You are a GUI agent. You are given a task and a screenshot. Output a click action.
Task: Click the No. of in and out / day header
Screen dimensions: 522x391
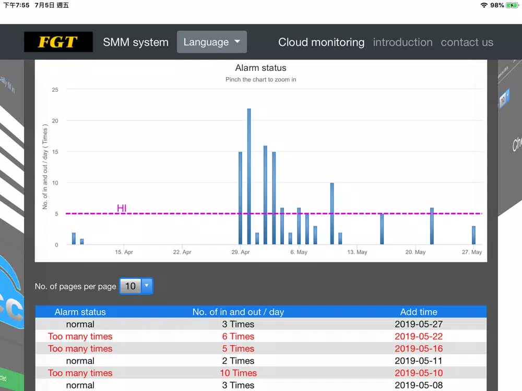click(238, 312)
